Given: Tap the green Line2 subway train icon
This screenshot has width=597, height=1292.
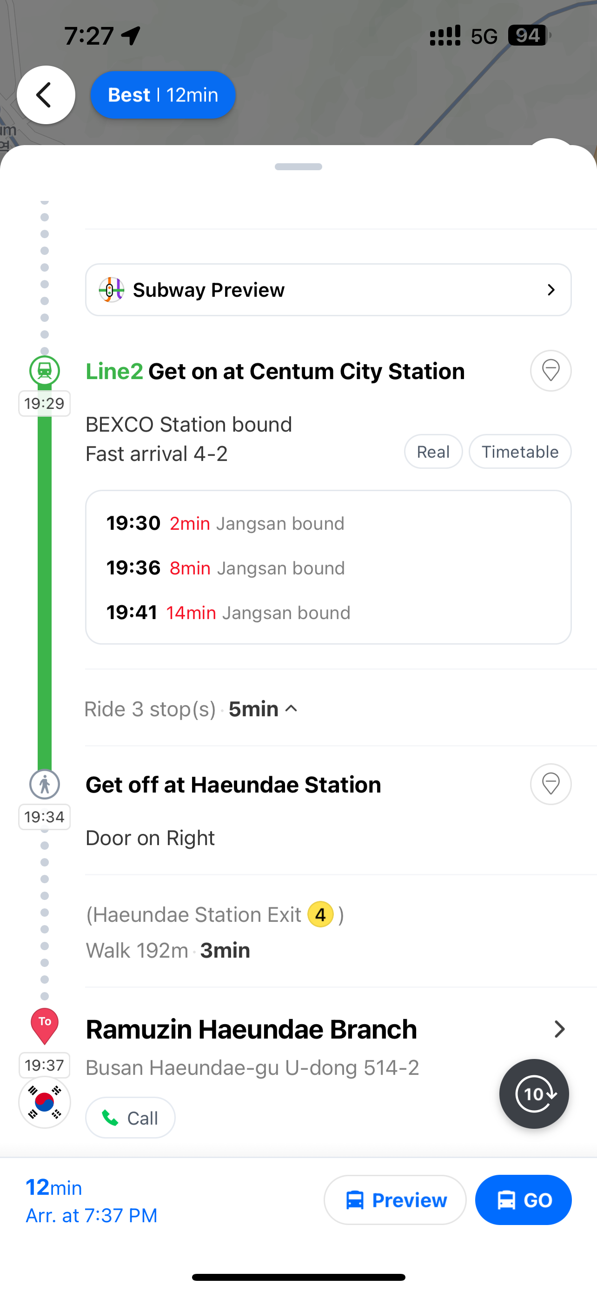Looking at the screenshot, I should [x=45, y=371].
